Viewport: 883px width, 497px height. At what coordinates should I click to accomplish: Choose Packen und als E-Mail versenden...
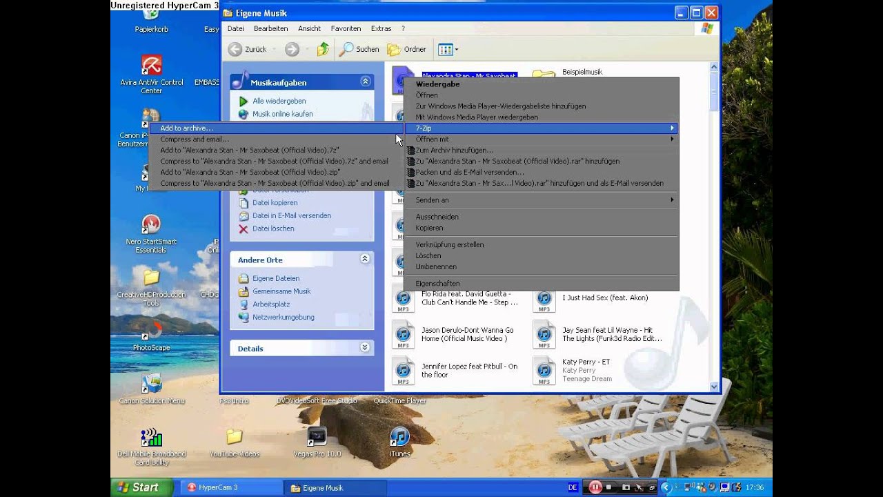541,173
